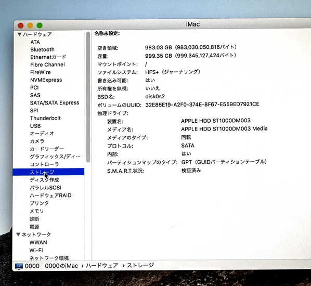Image resolution: width=311 pixels, height=286 pixels.
Task: Open the プリンタ entry
Action: pos(39,203)
